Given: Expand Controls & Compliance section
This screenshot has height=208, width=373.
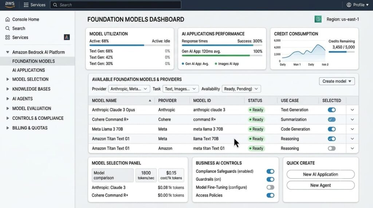Looking at the screenshot, I should coord(8,118).
